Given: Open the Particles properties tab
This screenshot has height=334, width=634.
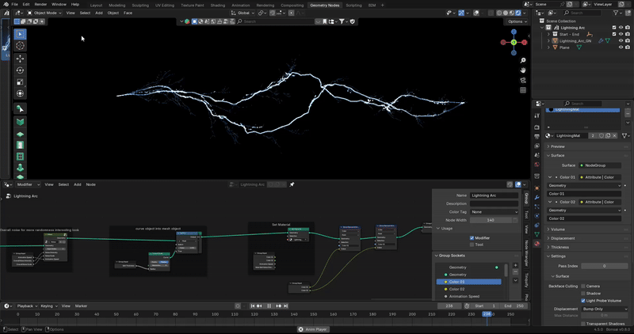Looking at the screenshot, I should click(x=537, y=207).
